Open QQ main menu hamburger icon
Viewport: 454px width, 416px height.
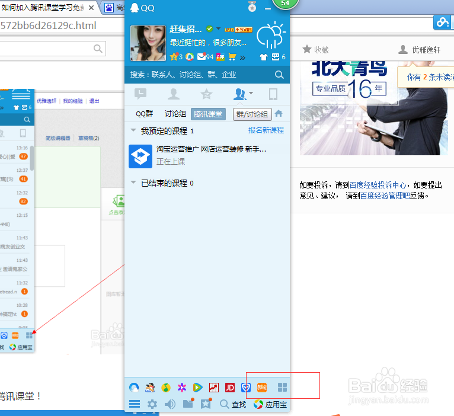135,404
